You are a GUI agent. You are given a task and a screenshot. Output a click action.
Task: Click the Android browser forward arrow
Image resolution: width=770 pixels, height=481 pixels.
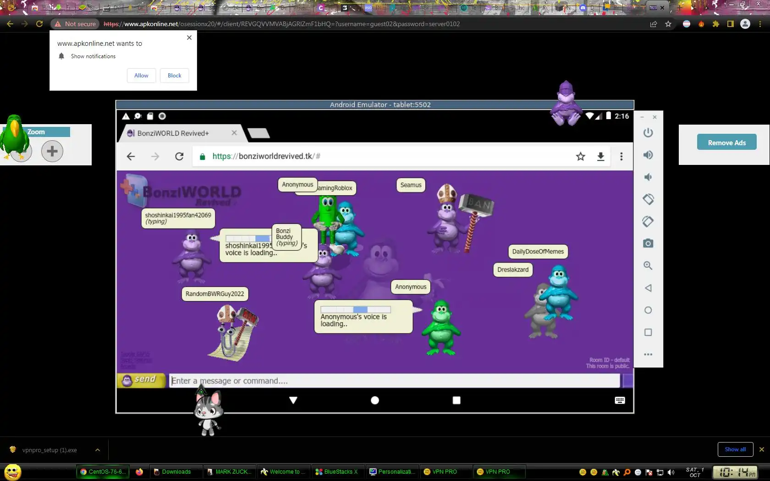(x=155, y=156)
